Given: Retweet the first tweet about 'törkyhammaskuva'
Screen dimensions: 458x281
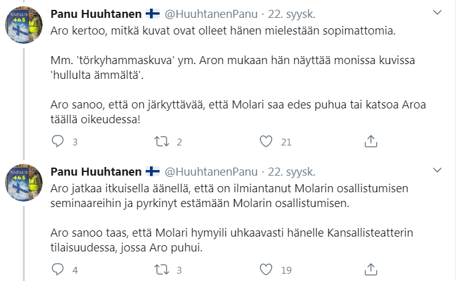Looking at the screenshot, I should tap(162, 142).
